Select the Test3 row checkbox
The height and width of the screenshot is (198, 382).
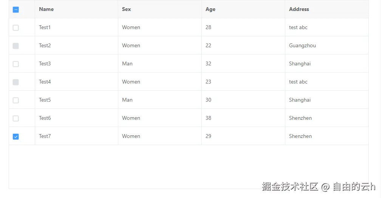[16, 64]
